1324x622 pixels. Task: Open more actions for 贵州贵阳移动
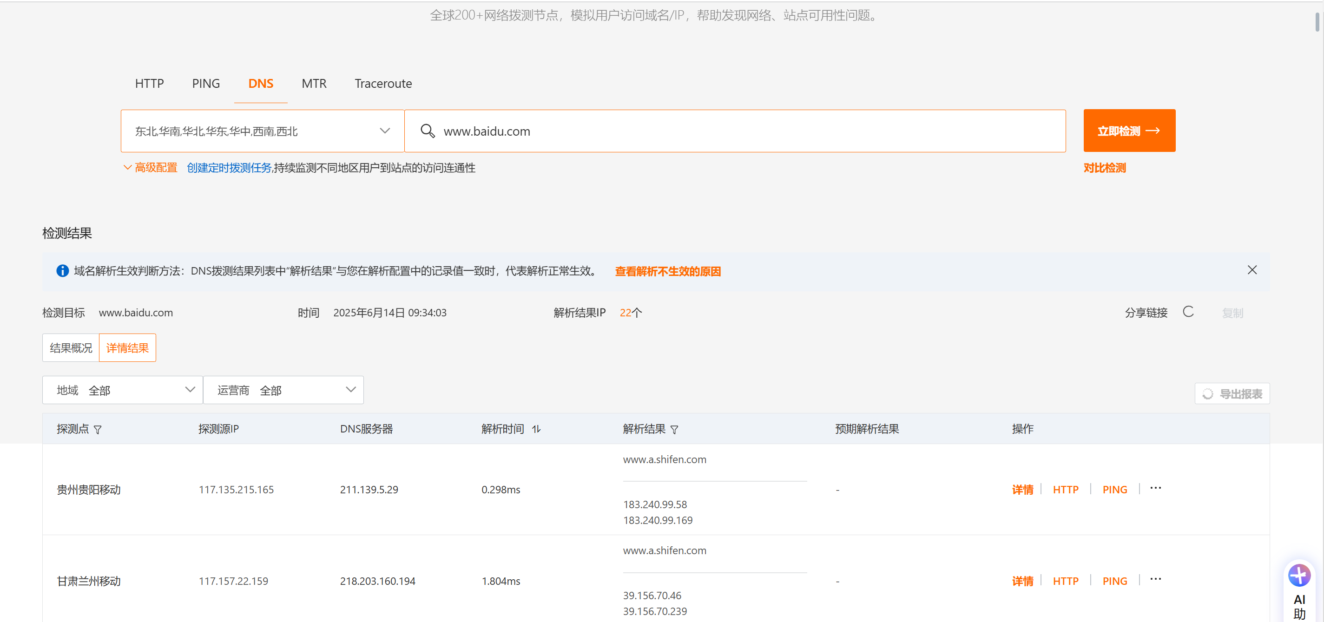point(1155,488)
